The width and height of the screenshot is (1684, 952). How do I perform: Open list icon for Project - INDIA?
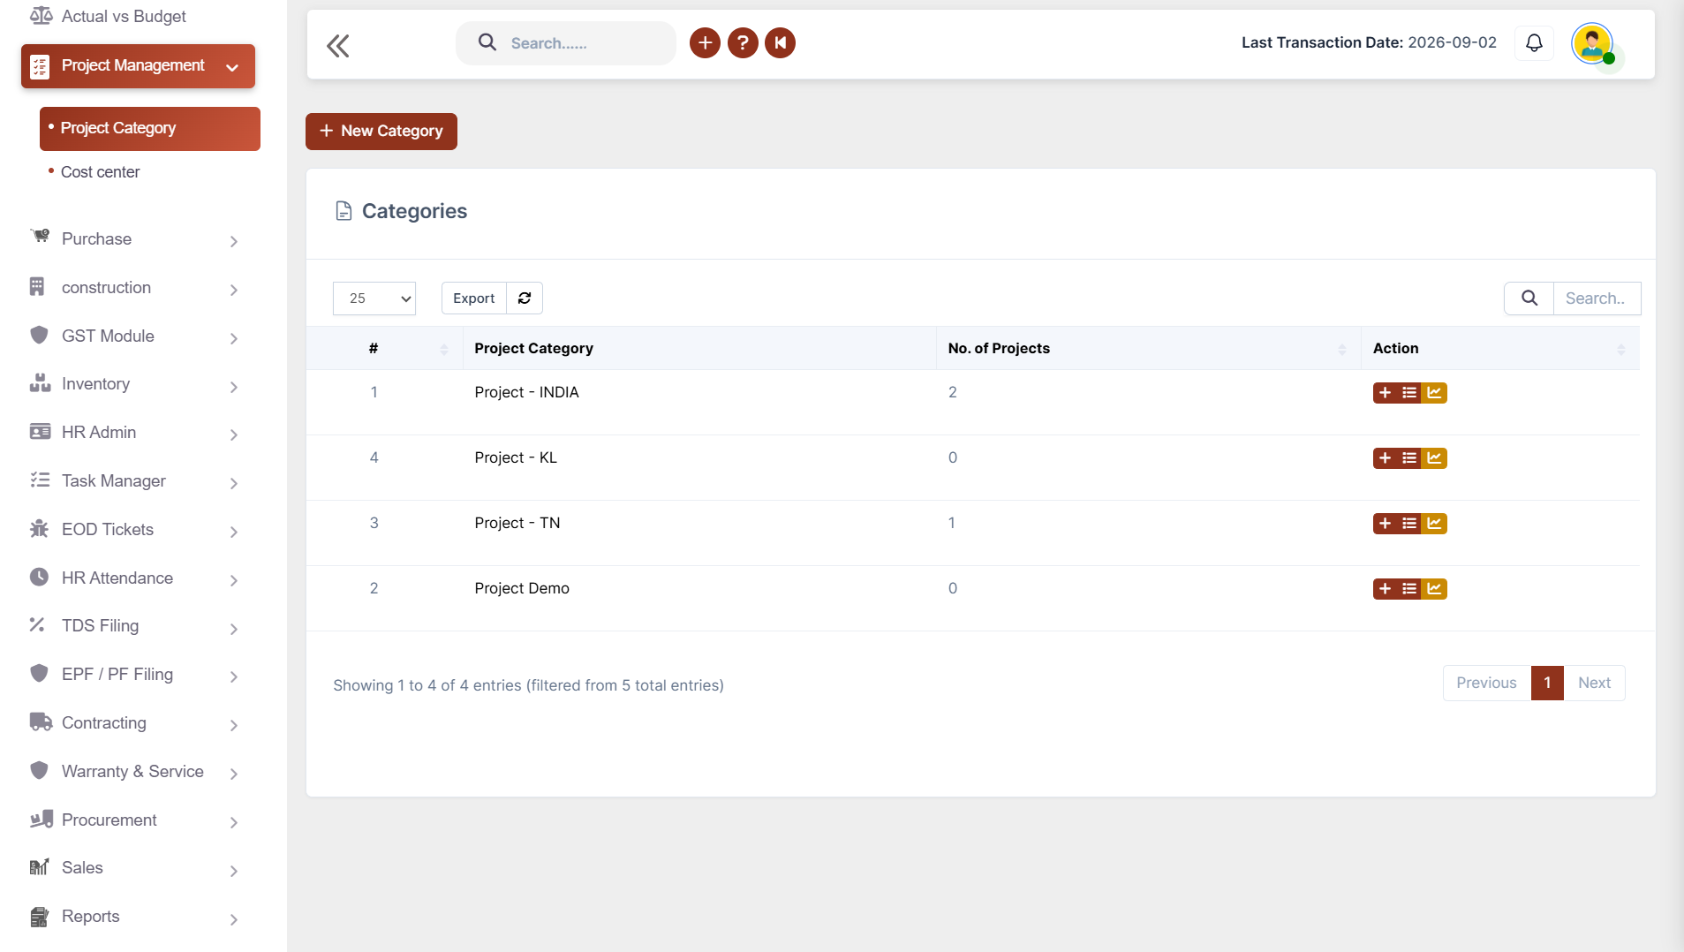[1409, 393]
